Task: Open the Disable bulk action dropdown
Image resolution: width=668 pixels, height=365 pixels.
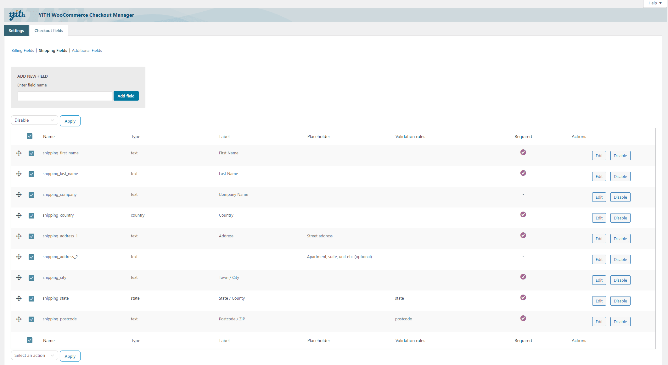Action: pos(34,120)
